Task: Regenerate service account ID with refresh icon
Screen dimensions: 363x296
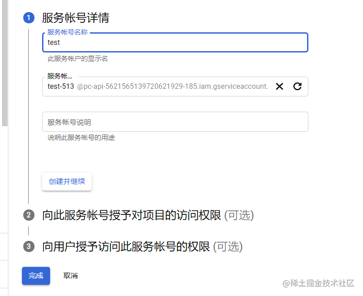Action: point(297,86)
